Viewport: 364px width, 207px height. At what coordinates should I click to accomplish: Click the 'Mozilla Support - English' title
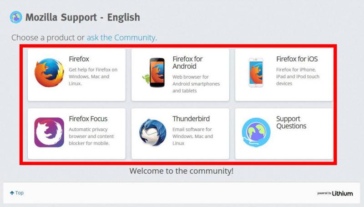(83, 17)
